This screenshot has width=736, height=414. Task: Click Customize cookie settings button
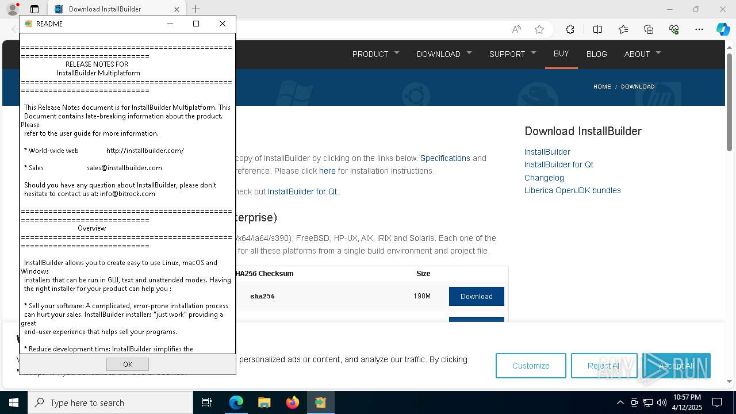pyautogui.click(x=531, y=366)
